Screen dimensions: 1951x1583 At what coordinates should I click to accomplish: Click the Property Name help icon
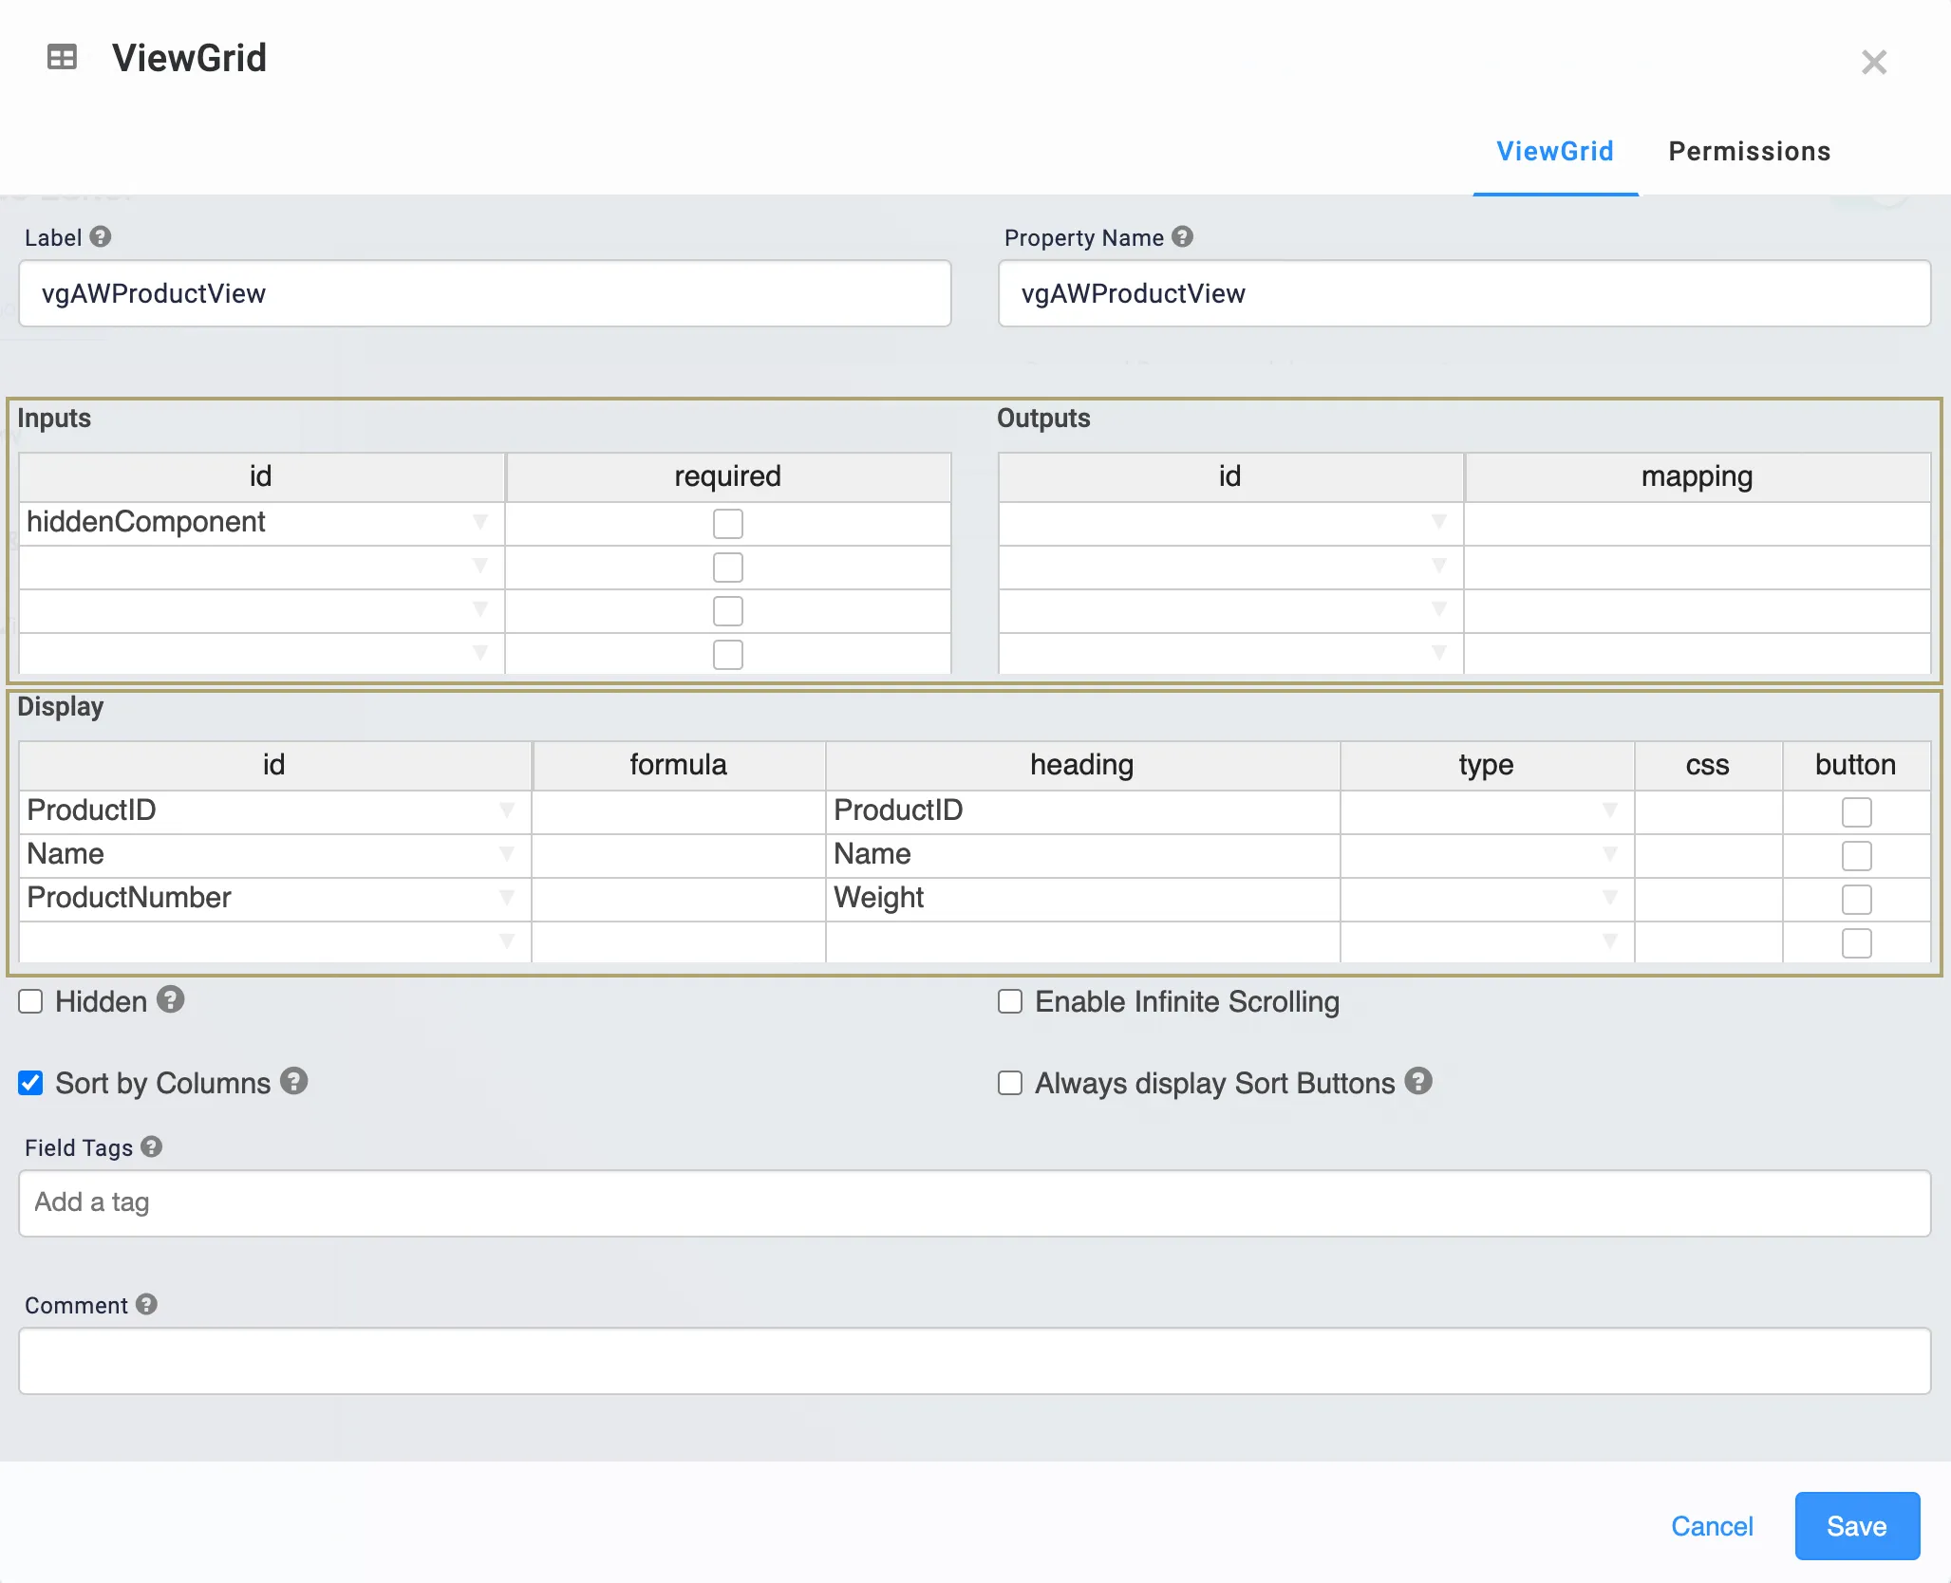1182,237
